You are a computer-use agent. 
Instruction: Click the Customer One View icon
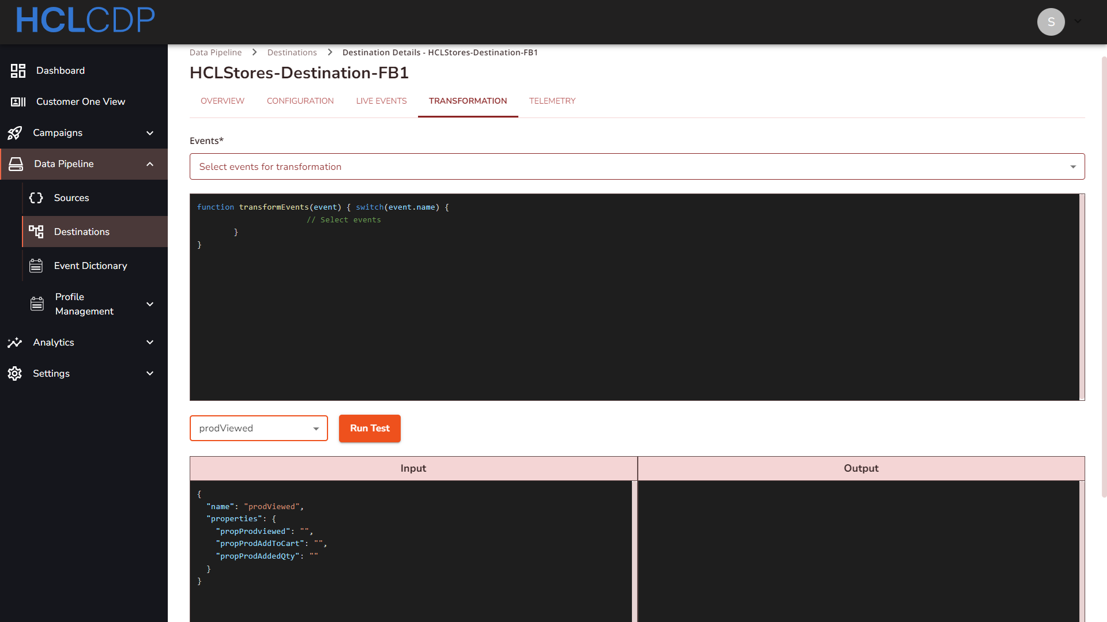click(18, 102)
